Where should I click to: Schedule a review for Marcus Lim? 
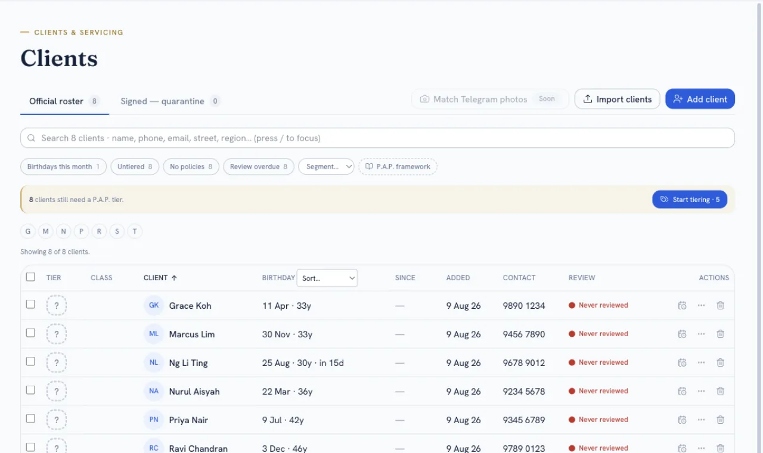coord(683,334)
